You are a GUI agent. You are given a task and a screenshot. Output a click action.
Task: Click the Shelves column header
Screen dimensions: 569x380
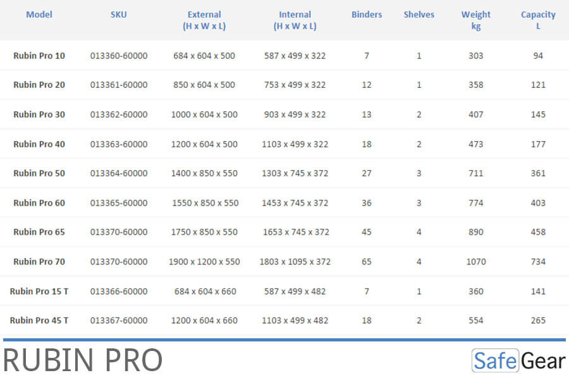(419, 15)
